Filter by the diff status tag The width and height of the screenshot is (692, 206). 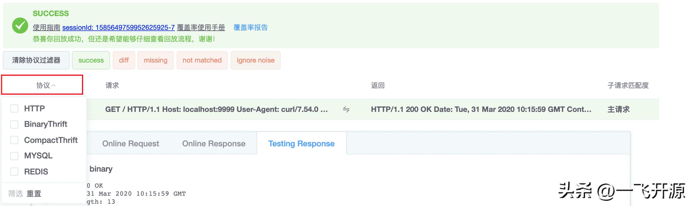coord(124,60)
